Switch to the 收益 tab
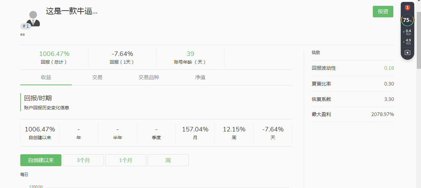Viewport: 421px width, 188px height. pos(46,77)
